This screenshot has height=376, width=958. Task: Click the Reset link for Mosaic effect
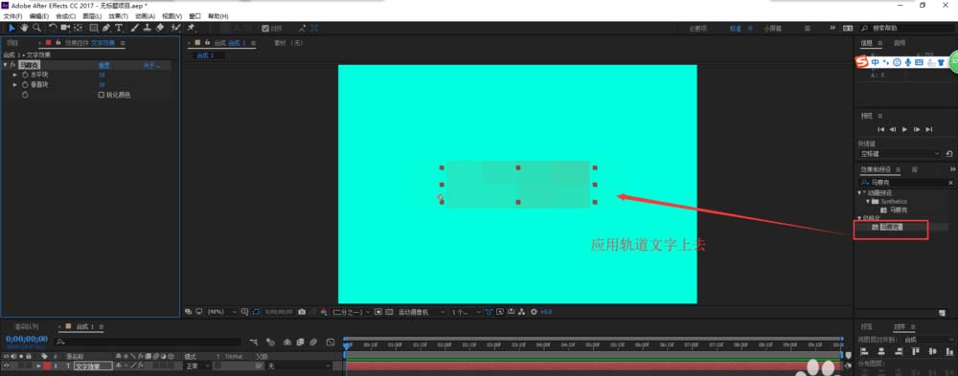(x=103, y=65)
